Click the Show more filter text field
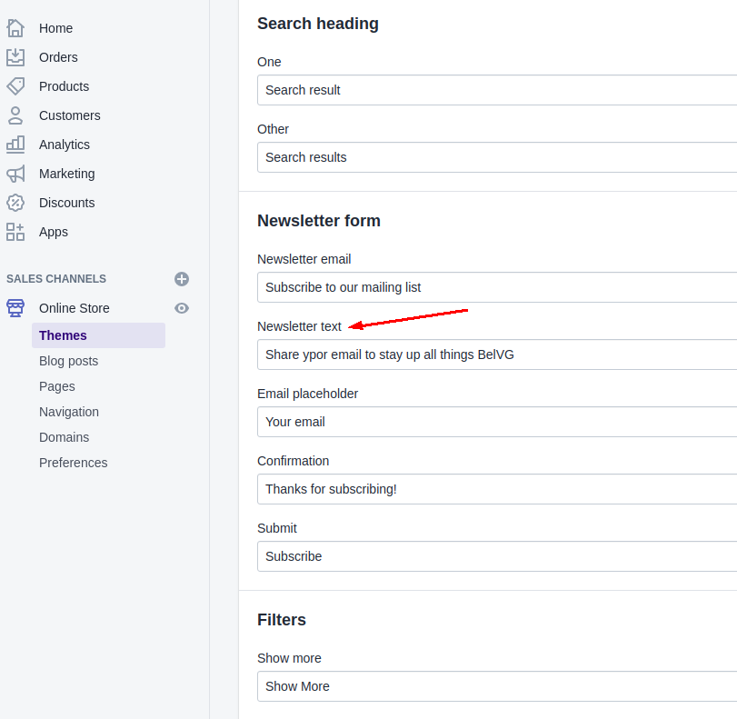Viewport: 737px width, 719px height. click(x=496, y=686)
